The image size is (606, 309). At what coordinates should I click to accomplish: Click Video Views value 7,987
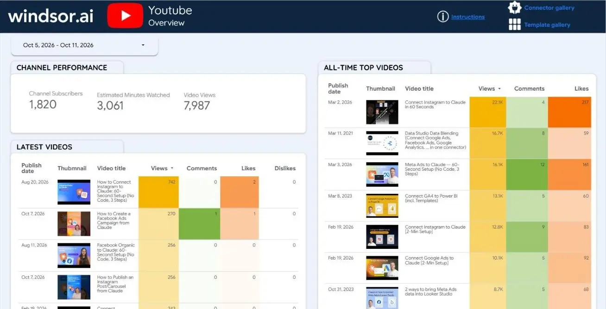[197, 105]
